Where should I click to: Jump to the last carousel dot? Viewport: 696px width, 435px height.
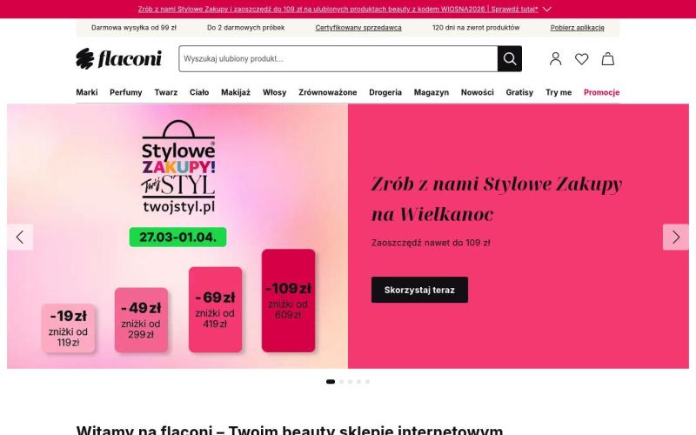(367, 381)
